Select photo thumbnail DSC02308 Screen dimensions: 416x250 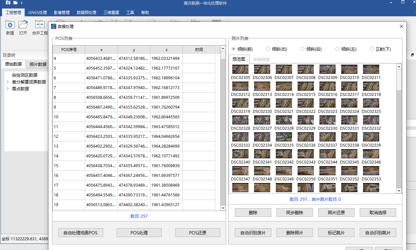pos(306,70)
